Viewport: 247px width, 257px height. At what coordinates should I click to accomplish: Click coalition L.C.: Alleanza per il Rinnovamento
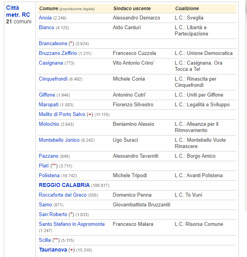coord(196,127)
